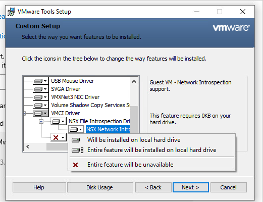Click the feature tree scroll up arrow
The image size is (263, 202).
[134, 81]
